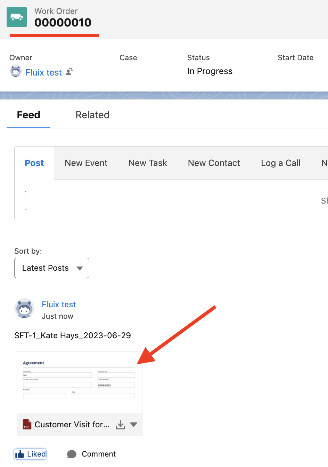Choose the New Task action

click(148, 163)
